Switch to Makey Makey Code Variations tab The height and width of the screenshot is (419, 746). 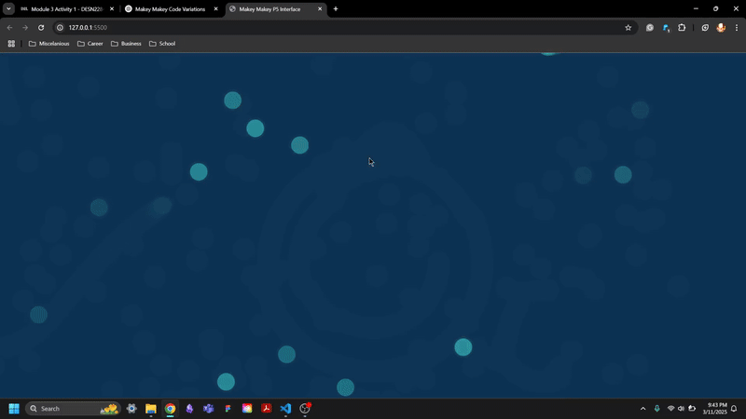170,9
